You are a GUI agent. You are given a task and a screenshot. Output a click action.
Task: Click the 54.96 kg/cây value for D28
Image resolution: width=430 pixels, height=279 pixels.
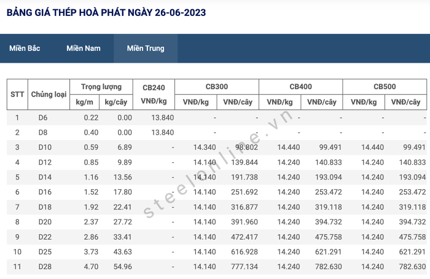[123, 267]
